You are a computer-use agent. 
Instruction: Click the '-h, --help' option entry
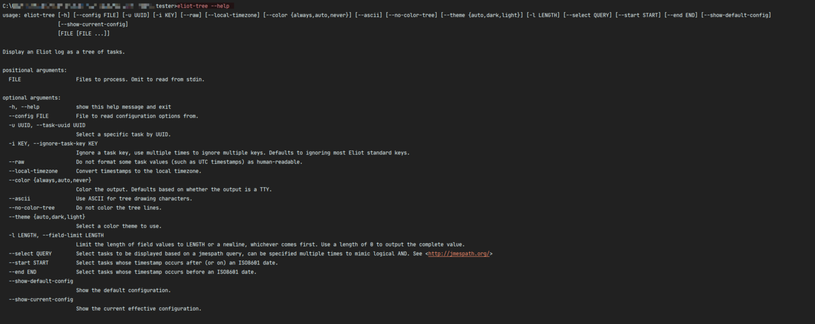pyautogui.click(x=24, y=107)
